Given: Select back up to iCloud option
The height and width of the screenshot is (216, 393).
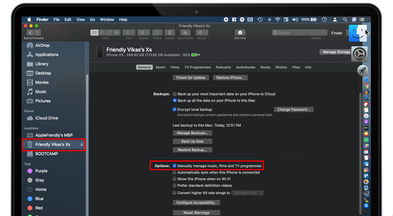Looking at the screenshot, I should tap(175, 94).
